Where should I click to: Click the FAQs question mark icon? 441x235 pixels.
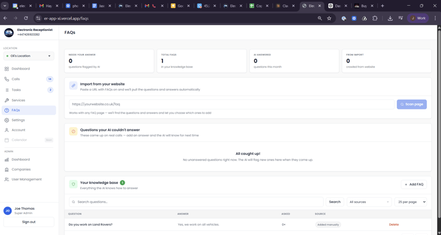[7, 111]
